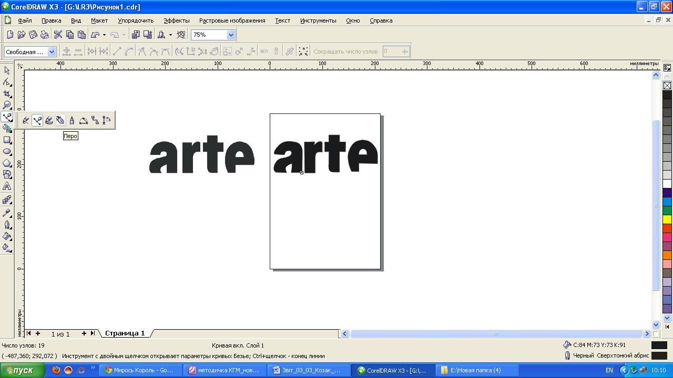Click the Copy icon
The height and width of the screenshot is (378, 673).
pos(69,35)
